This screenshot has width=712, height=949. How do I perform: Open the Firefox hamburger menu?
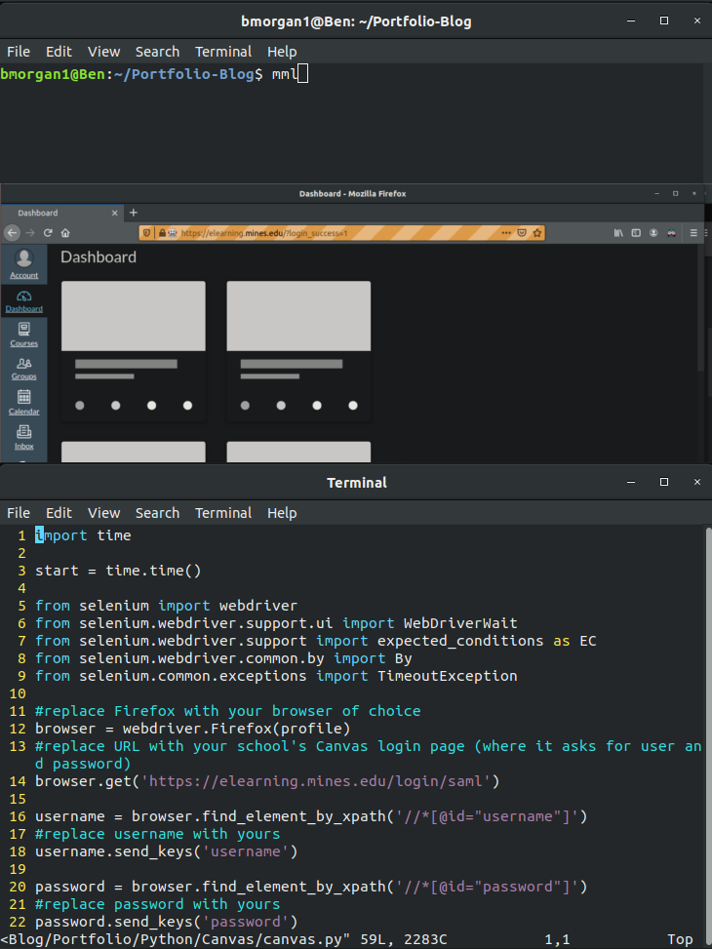[693, 232]
